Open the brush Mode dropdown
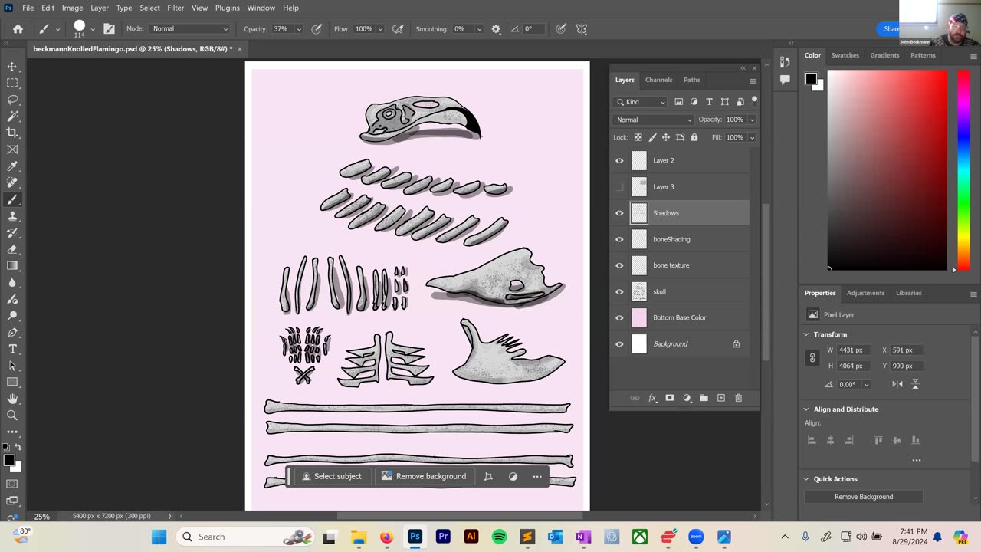The image size is (981, 552). pos(189,29)
